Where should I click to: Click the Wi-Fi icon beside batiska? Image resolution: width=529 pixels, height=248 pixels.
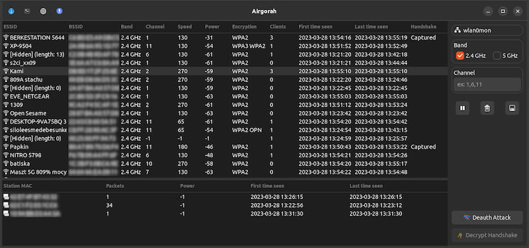pyautogui.click(x=6, y=163)
